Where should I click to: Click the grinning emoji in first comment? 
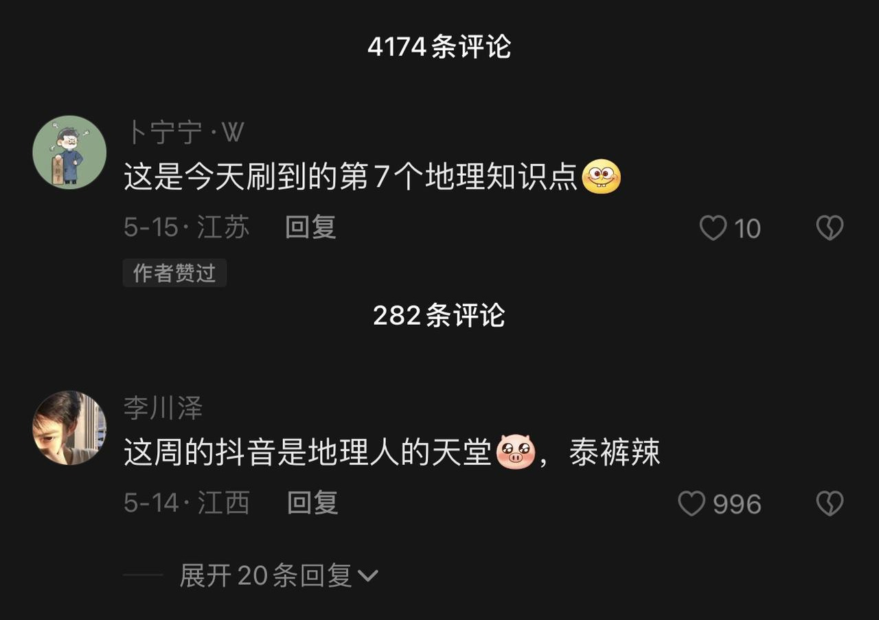click(x=601, y=177)
